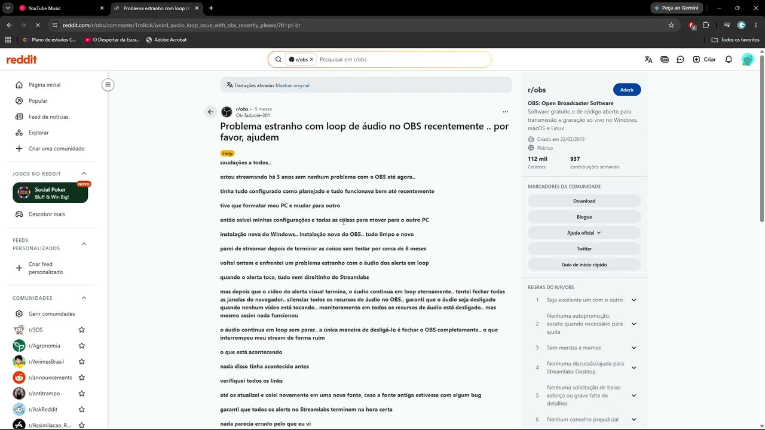Click the yellow Help post flair
The image size is (765, 430).
tap(227, 153)
